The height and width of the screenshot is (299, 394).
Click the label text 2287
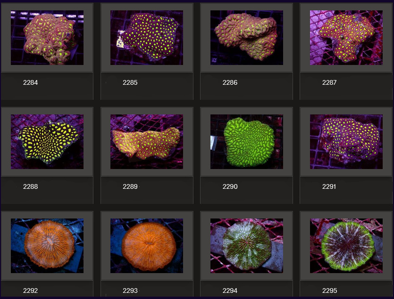(329, 82)
